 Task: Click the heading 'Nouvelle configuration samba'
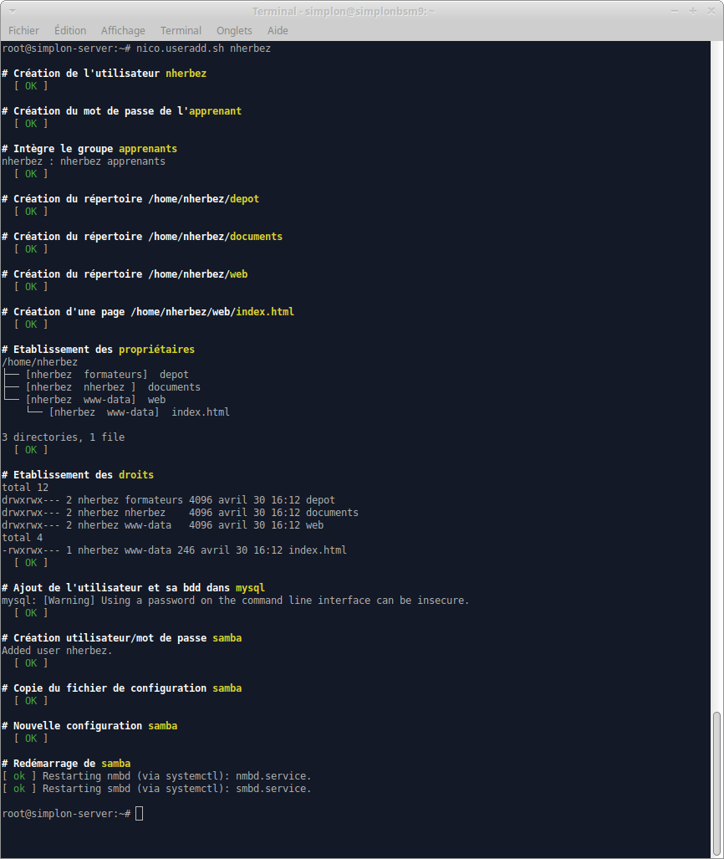tap(89, 726)
